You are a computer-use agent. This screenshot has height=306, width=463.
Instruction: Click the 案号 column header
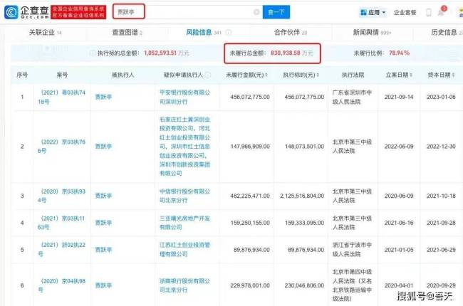[62, 75]
